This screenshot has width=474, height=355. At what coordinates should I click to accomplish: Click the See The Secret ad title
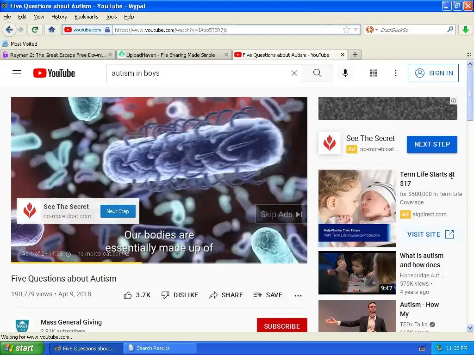pos(370,138)
